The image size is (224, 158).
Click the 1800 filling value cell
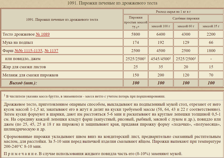(211, 51)
